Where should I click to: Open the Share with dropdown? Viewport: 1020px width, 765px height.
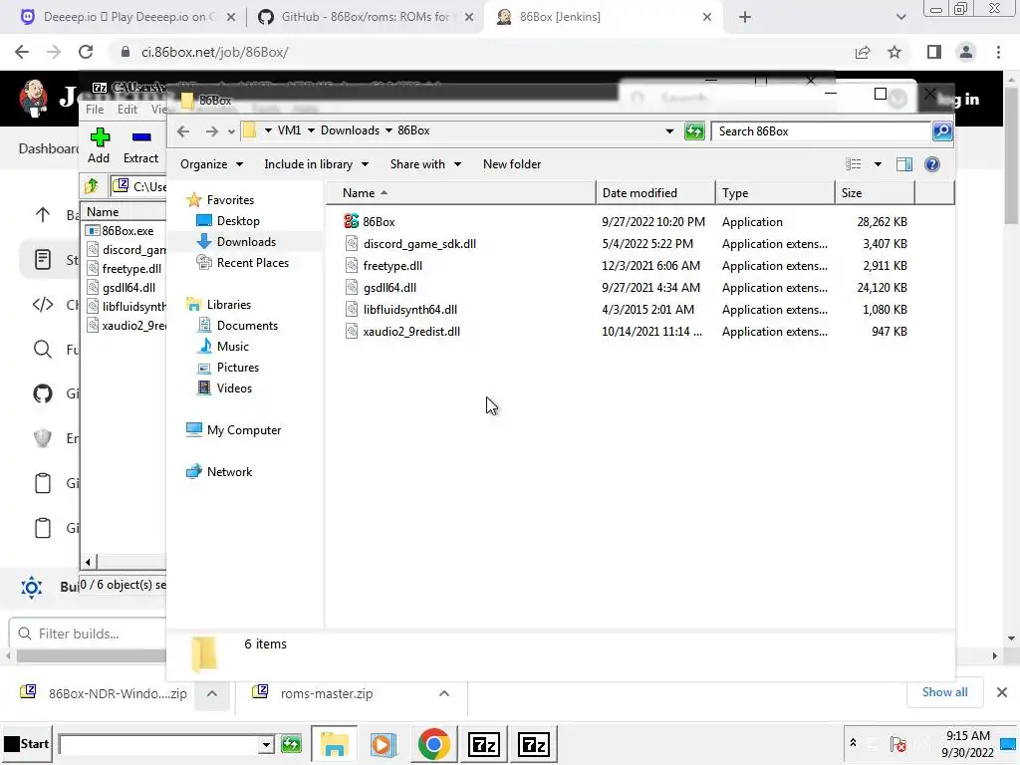coord(425,164)
